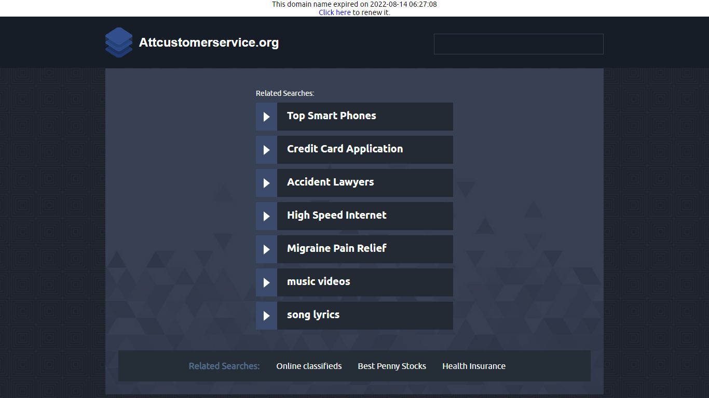Click arrow icon beside Credit Card Application

[x=266, y=150]
